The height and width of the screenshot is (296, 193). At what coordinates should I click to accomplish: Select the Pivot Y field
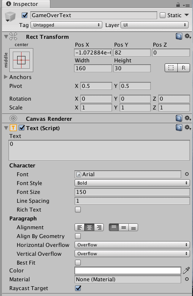click(x=135, y=86)
